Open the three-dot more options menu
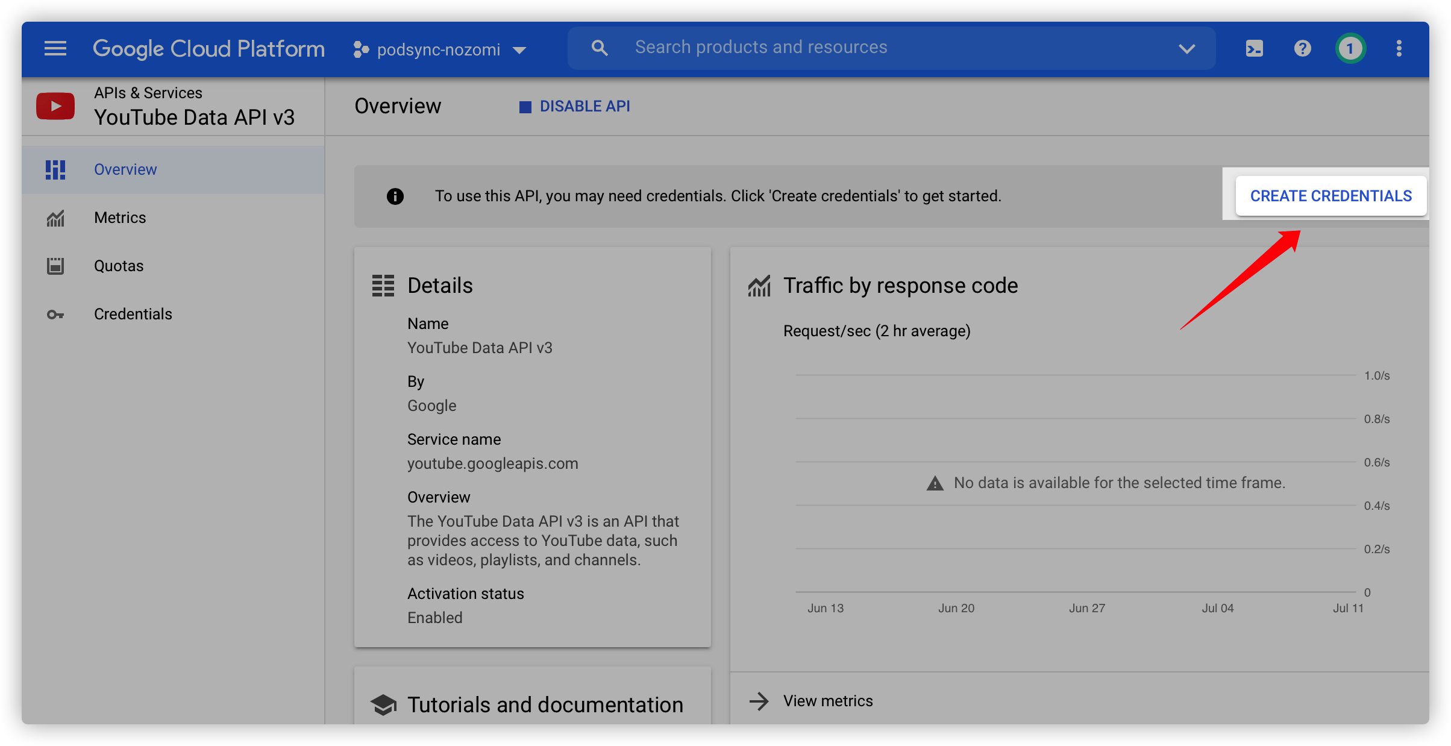1451x746 pixels. click(x=1399, y=48)
